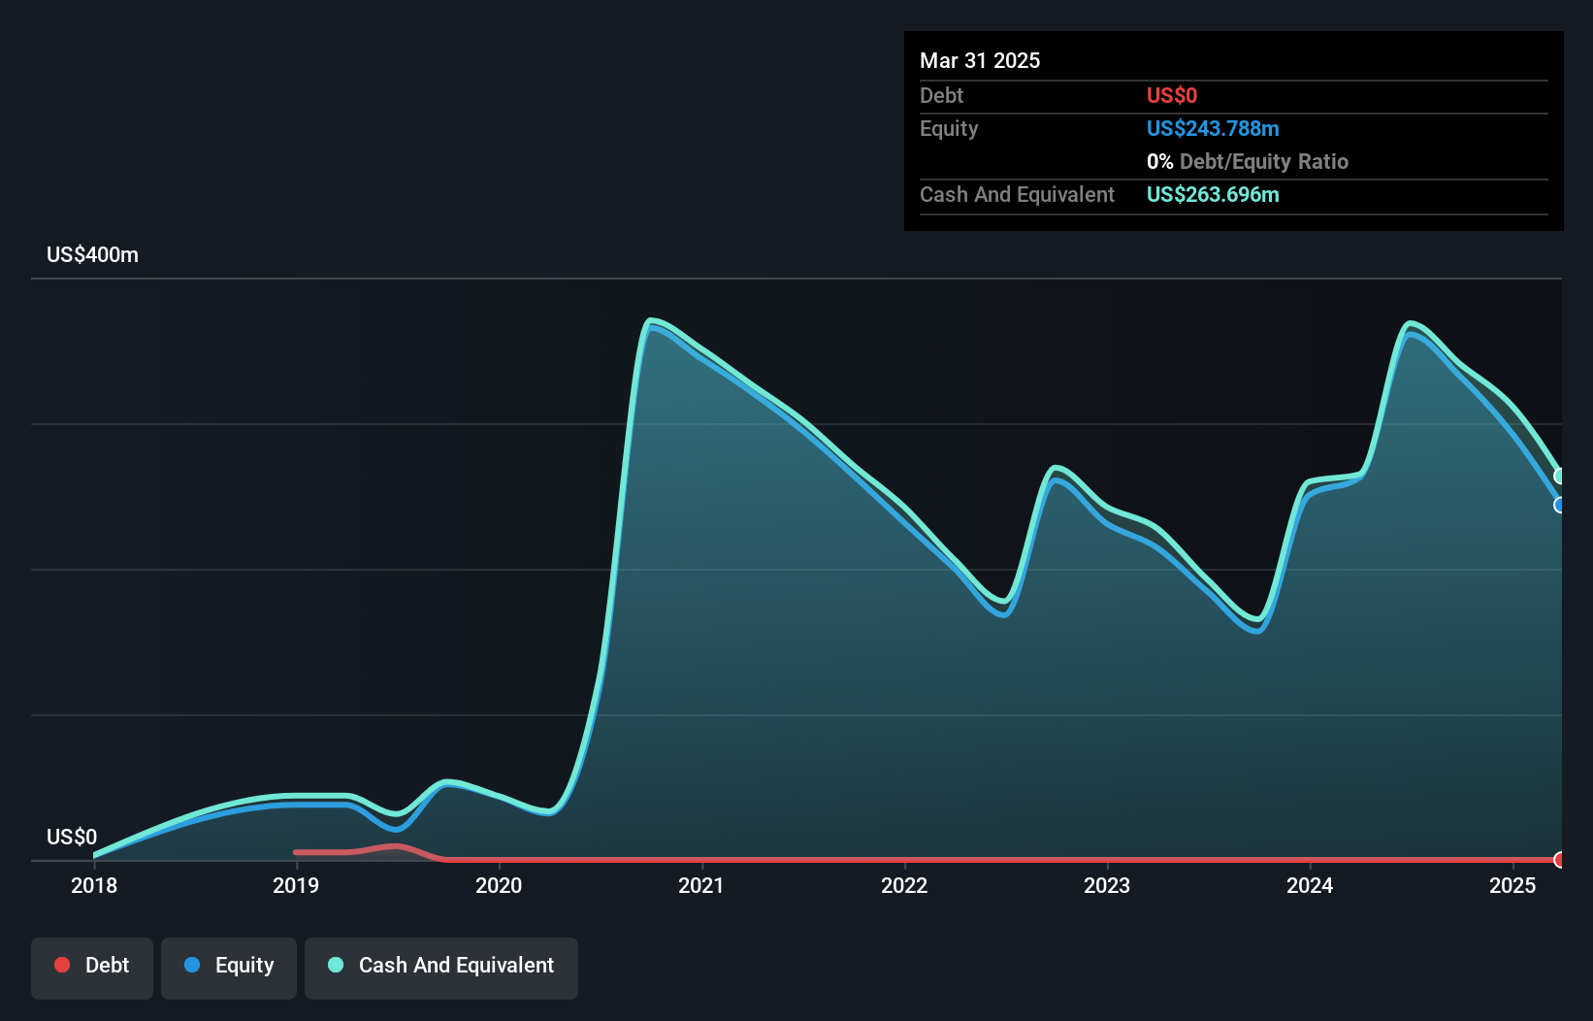Select the Equity endpoint marker on chart

point(1560,505)
